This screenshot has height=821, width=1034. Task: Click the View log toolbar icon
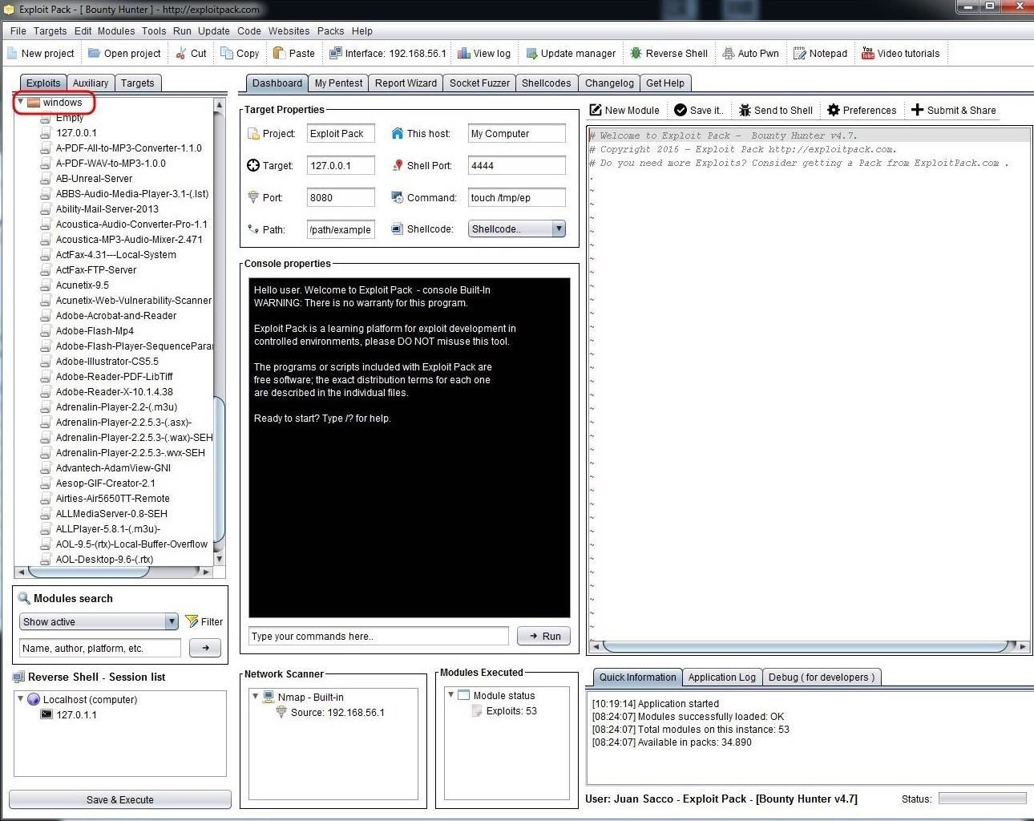point(464,54)
